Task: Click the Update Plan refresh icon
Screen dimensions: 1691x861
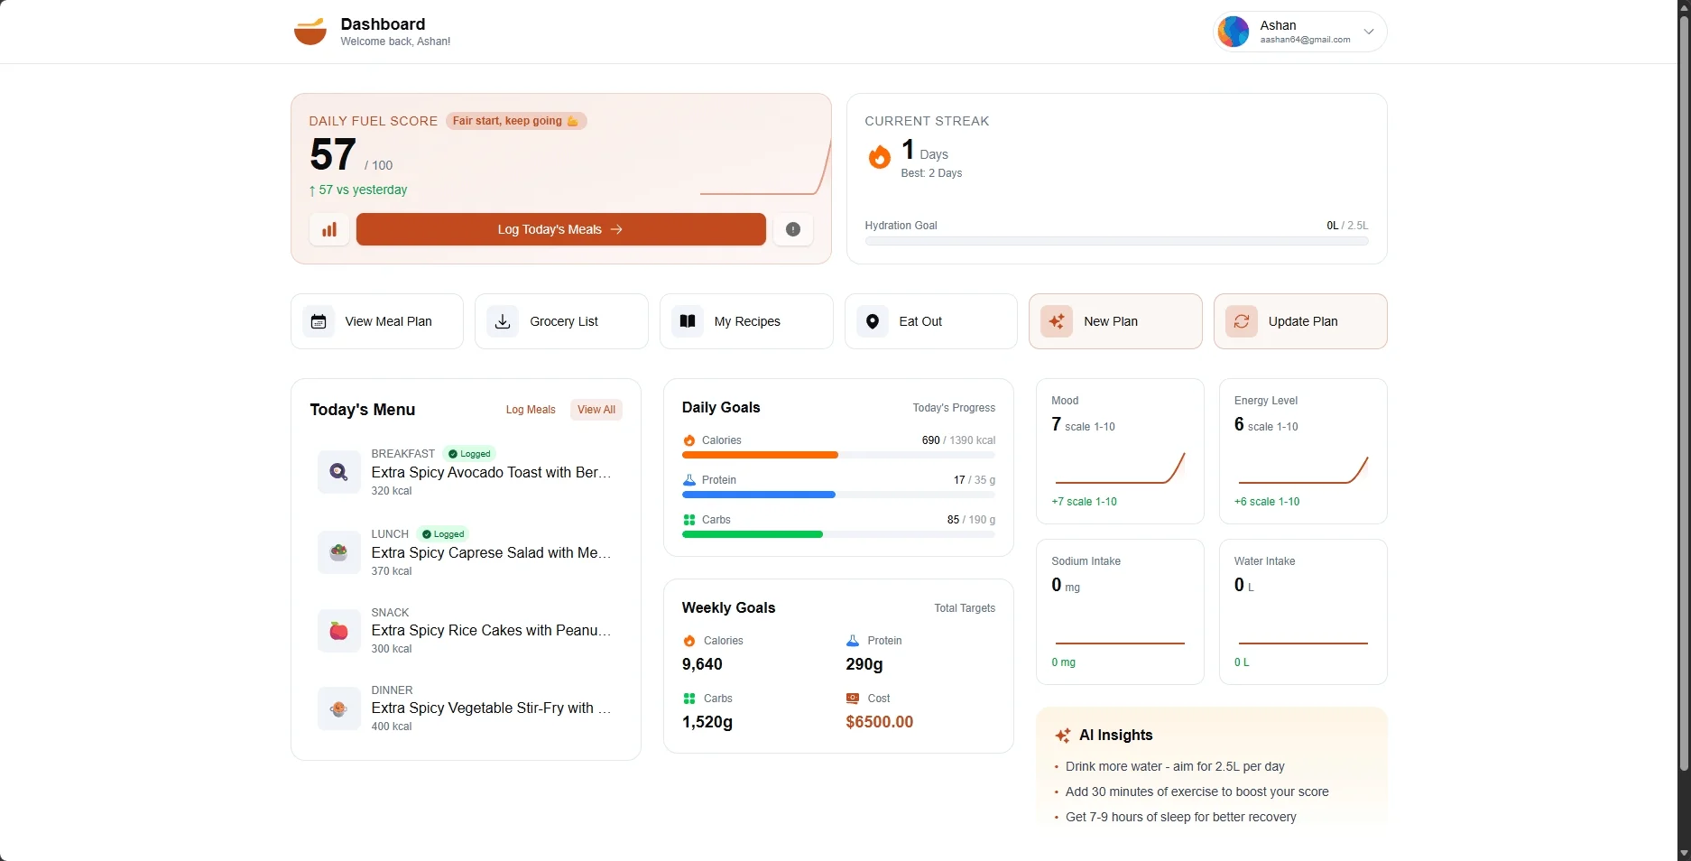Action: pos(1242,321)
